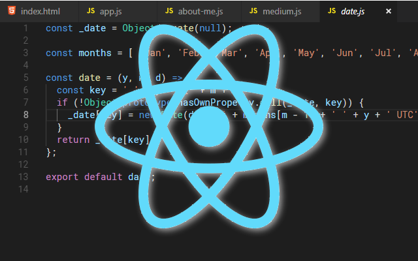Click the '_date' variable on line 1
The height and width of the screenshot is (261, 418).
click(93, 29)
